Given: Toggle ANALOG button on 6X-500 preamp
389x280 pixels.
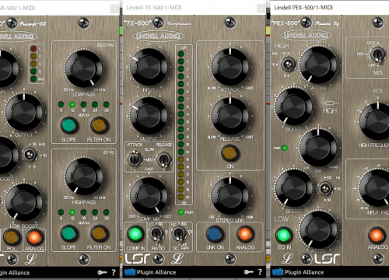Looking at the screenshot, I should click(x=34, y=237).
